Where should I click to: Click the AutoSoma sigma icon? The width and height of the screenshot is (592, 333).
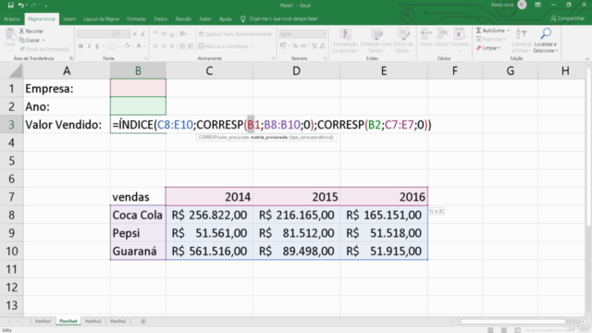pos(479,31)
